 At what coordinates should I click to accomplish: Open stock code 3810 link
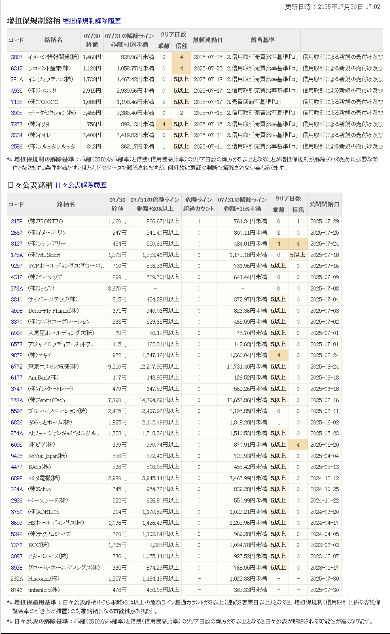[17, 299]
